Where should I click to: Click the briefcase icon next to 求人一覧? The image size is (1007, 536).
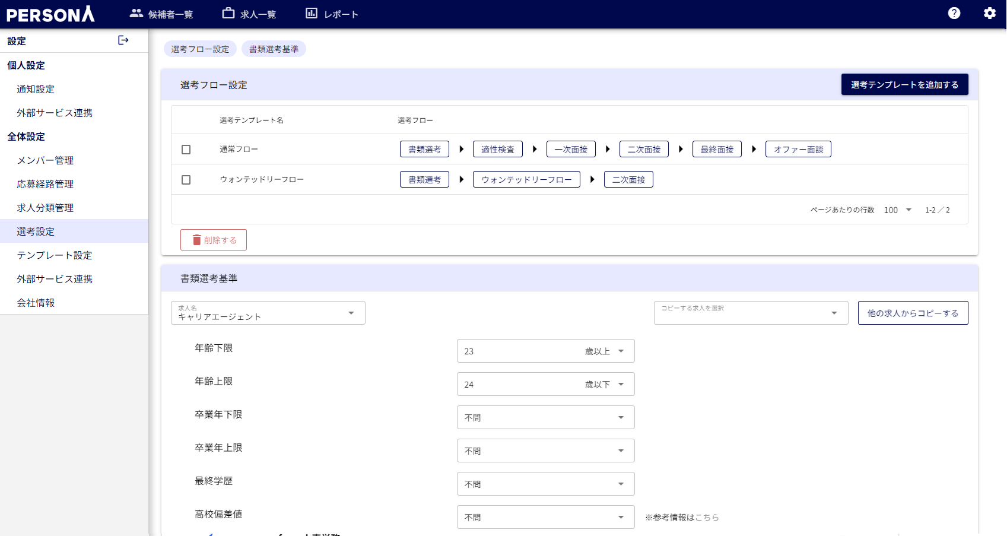tap(228, 13)
